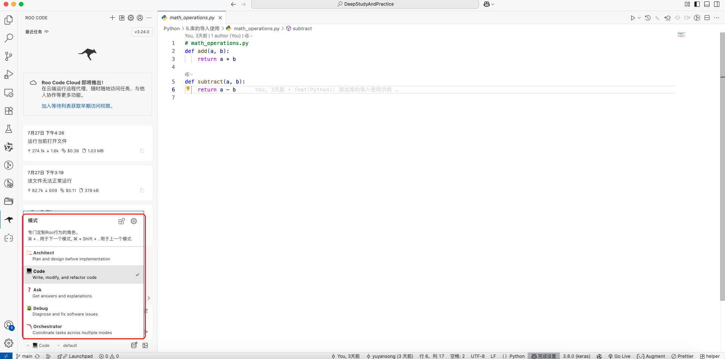
Task: Open the 5.库的导入使用 breadcrumb
Action: coord(203,28)
